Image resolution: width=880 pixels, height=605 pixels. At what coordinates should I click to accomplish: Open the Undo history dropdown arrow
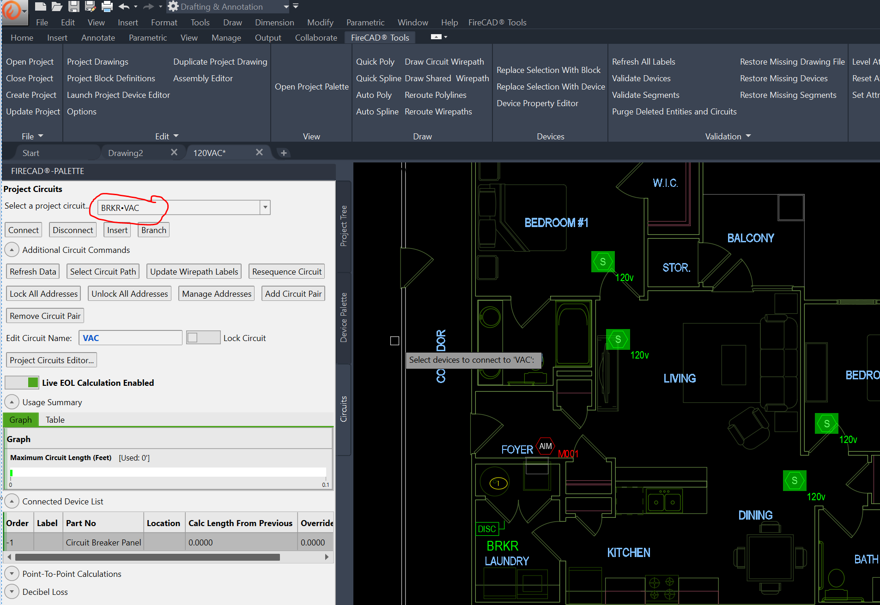tap(135, 6)
